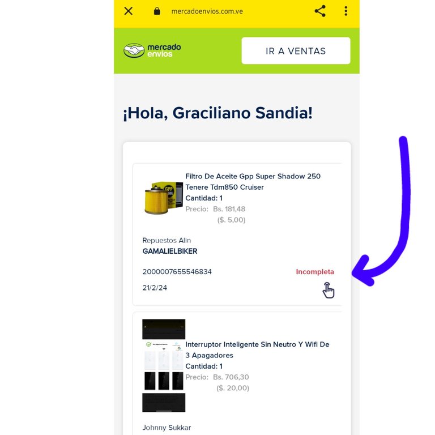Select the Interruptor Inteligente Sin Neutro title
The width and height of the screenshot is (435, 435).
[x=257, y=350]
